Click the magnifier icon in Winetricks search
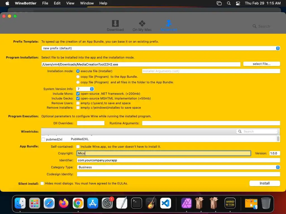The image size is (286, 214). [x=240, y=132]
